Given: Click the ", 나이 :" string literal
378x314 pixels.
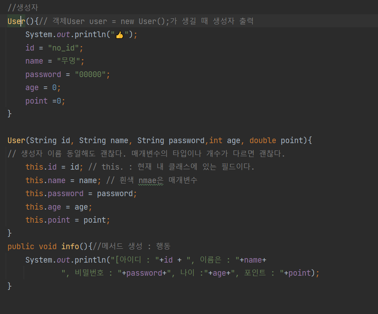Looking at the screenshot, I should point(188,273).
